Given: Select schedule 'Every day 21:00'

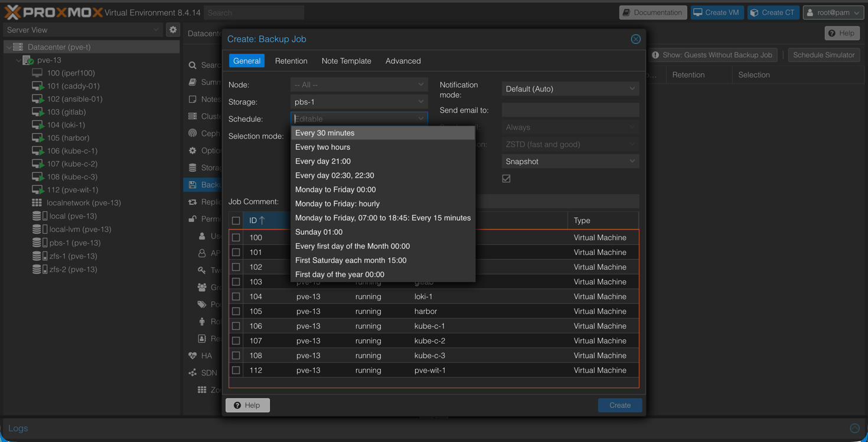Looking at the screenshot, I should click(x=383, y=161).
